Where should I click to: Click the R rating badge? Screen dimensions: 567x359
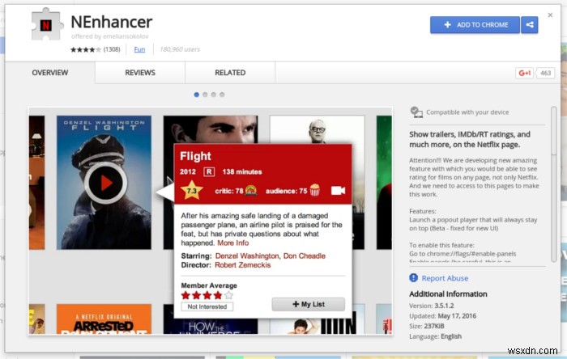(x=209, y=171)
